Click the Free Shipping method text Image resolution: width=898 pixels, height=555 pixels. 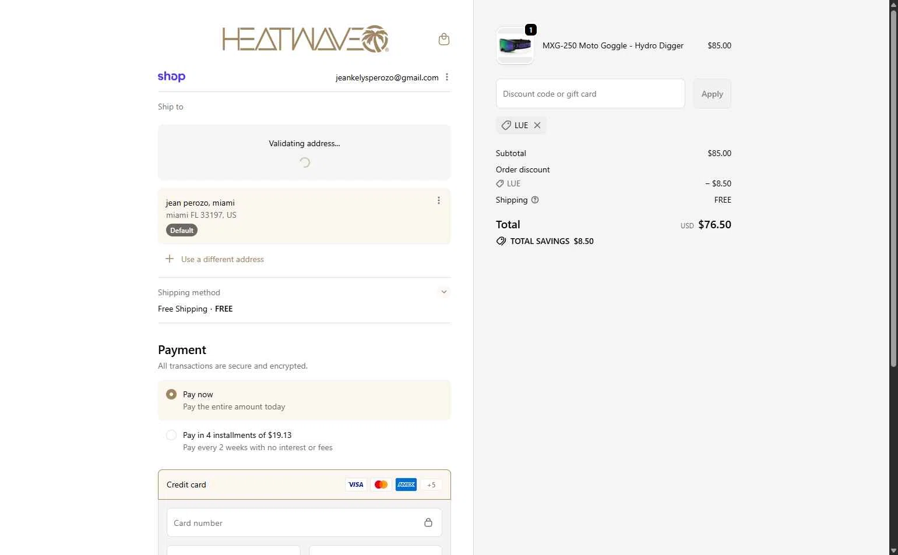click(x=195, y=309)
